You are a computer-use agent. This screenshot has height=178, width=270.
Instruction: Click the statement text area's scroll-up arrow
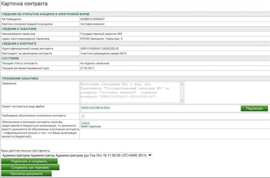[x=182, y=84]
